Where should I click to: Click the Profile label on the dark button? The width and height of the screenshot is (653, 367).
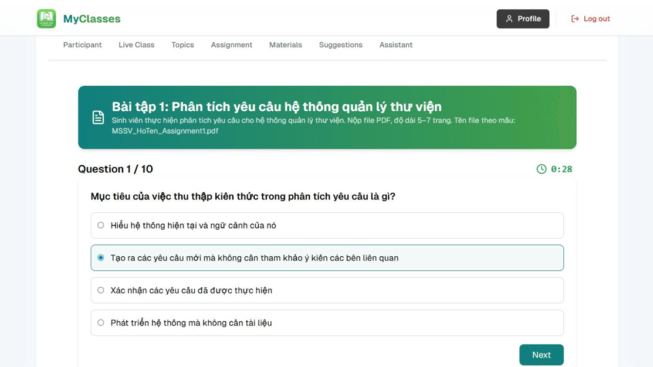(x=529, y=19)
